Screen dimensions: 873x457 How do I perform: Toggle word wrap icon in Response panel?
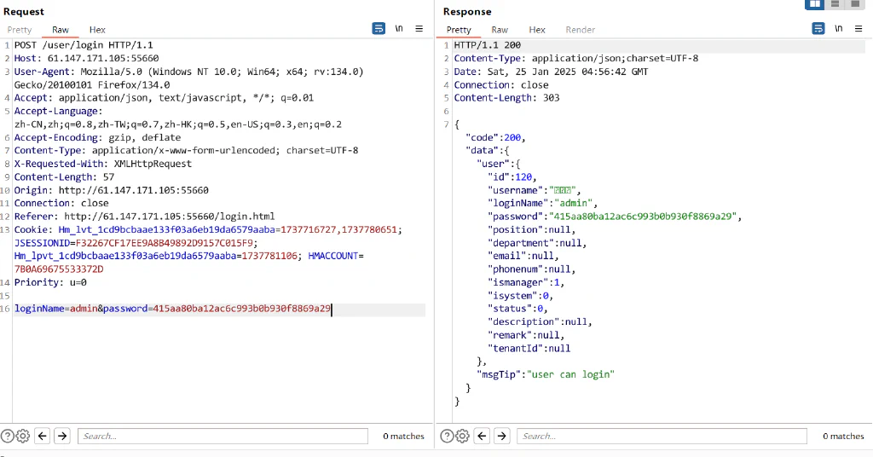[818, 28]
